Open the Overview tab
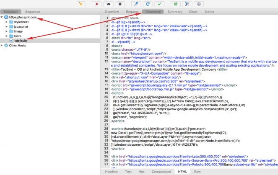 (112, 12)
